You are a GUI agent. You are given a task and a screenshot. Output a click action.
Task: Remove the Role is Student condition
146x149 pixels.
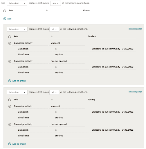(10, 37)
